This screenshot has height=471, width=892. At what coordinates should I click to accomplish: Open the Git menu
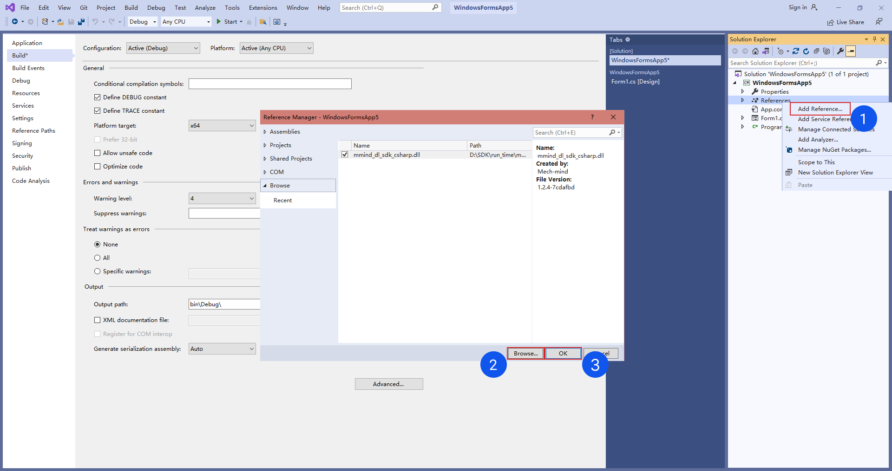coord(84,8)
